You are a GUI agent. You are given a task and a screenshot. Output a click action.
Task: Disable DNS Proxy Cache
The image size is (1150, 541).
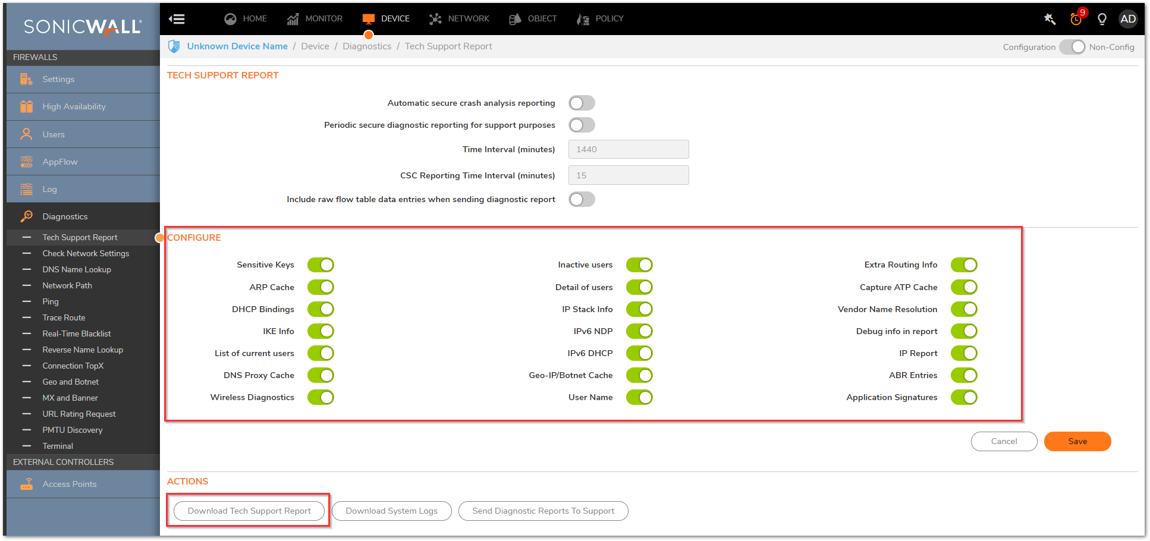(321, 375)
